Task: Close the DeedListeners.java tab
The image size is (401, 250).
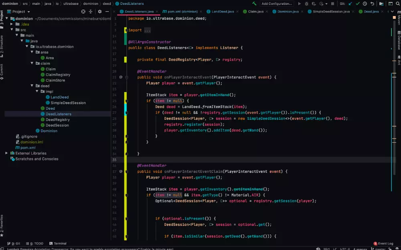Action: 157,12
